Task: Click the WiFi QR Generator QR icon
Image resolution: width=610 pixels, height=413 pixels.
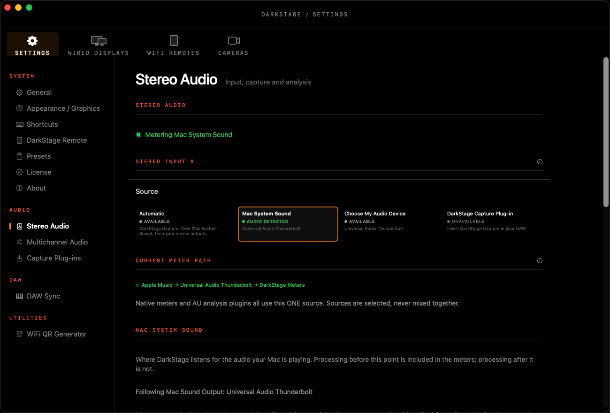Action: (19, 334)
